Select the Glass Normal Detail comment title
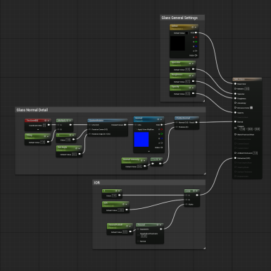Viewport: 271px width, 271px height. pyautogui.click(x=32, y=110)
